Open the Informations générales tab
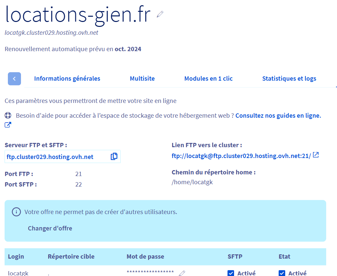This screenshot has width=337, height=276. click(x=67, y=79)
